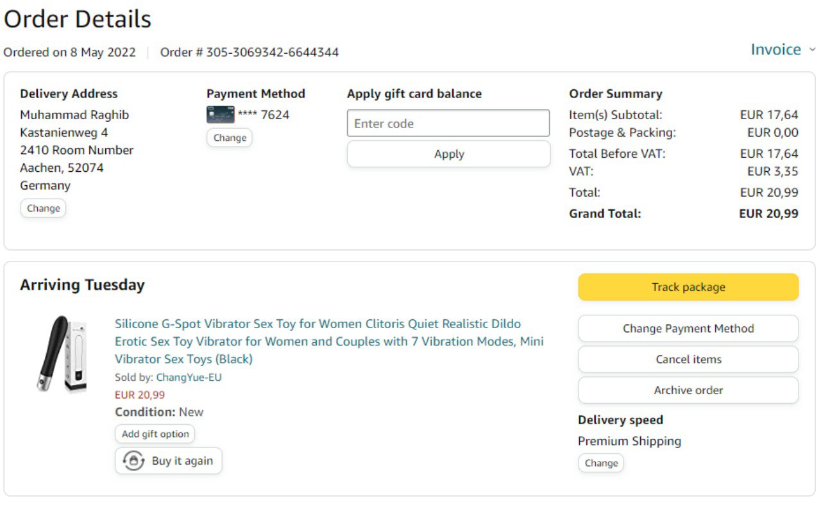The image size is (821, 514).
Task: Select Cancel items
Action: (688, 360)
